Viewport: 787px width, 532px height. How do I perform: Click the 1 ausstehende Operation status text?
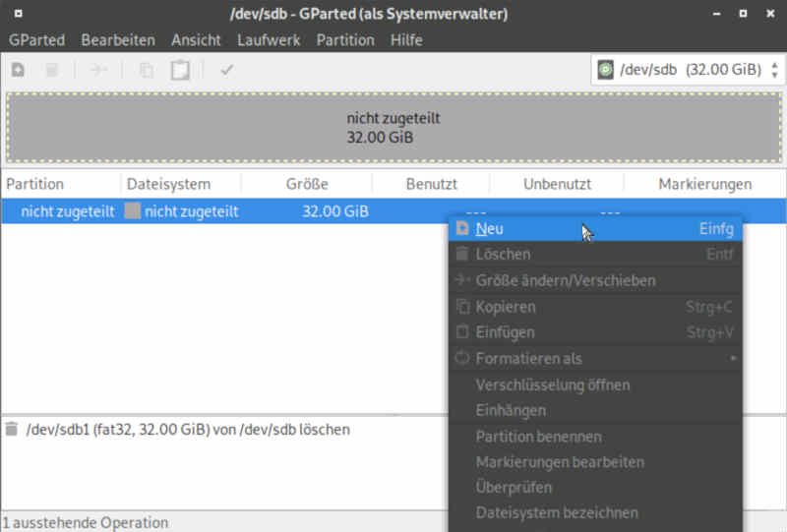pos(86,522)
